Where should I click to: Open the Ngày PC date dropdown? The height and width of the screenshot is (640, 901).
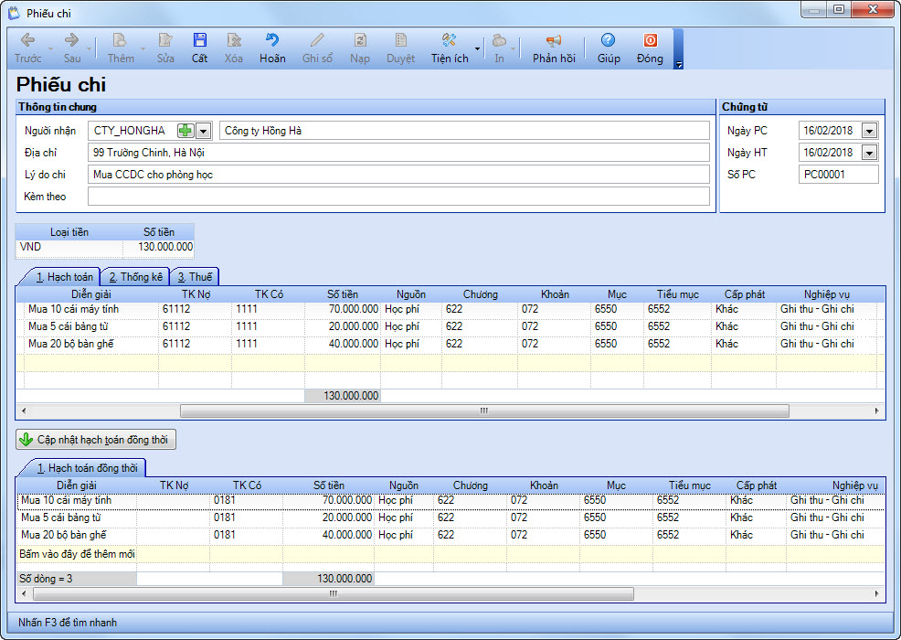[869, 131]
